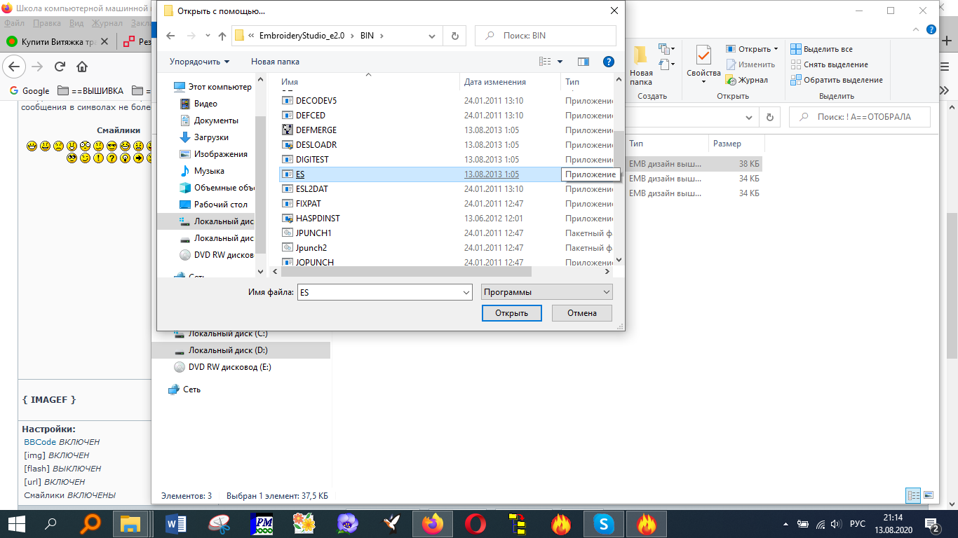Open Skype from the taskbar

604,523
